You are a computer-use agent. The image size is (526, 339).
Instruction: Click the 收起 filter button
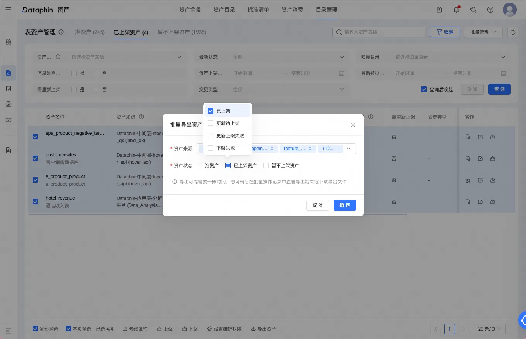tap(444, 32)
